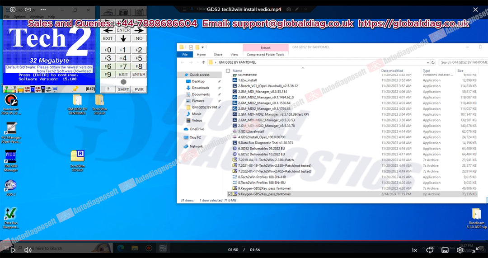Image resolution: width=488 pixels, height=258 pixels.
Task: Open video player settings gear
Action: tap(460, 250)
